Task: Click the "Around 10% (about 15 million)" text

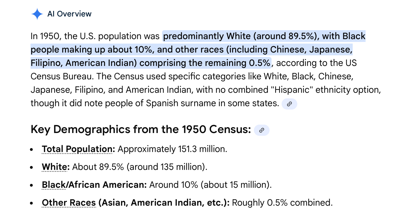Action: click(210, 185)
